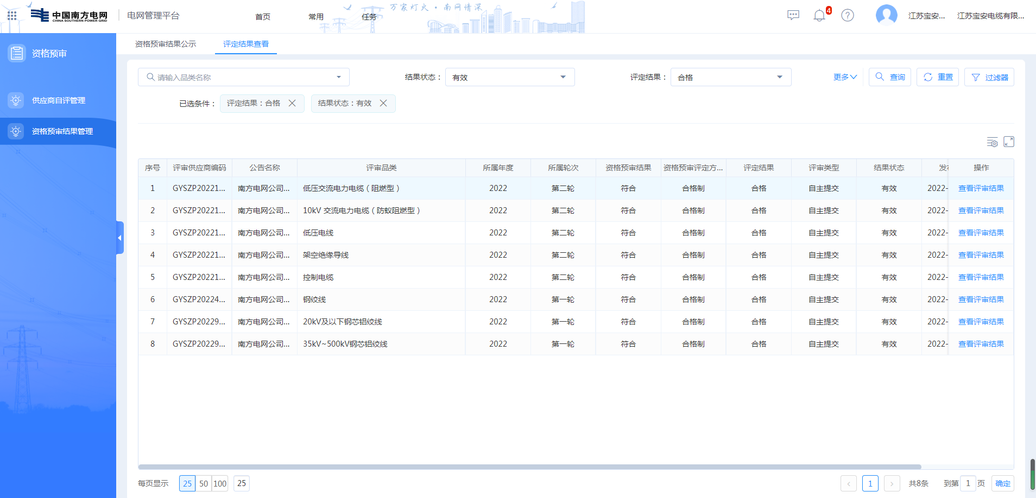1036x498 pixels.
Task: Open the app grid launcher icon
Action: pyautogui.click(x=12, y=16)
